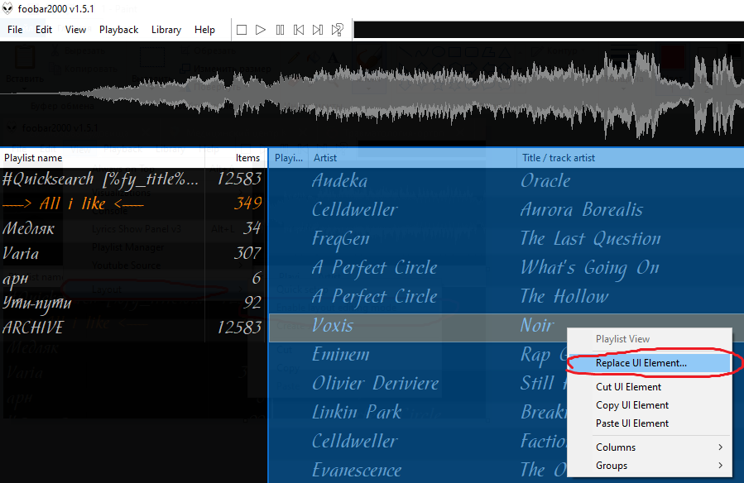Open the Playback menu
Screen dimensions: 744x483
point(118,30)
